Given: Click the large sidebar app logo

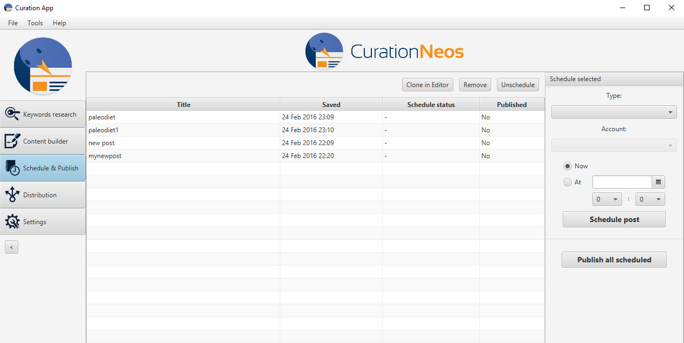Looking at the screenshot, I should pos(43,66).
